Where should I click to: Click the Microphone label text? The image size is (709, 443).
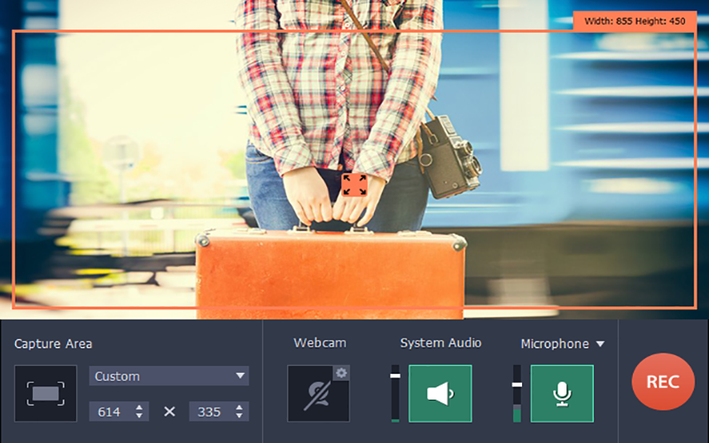(555, 344)
